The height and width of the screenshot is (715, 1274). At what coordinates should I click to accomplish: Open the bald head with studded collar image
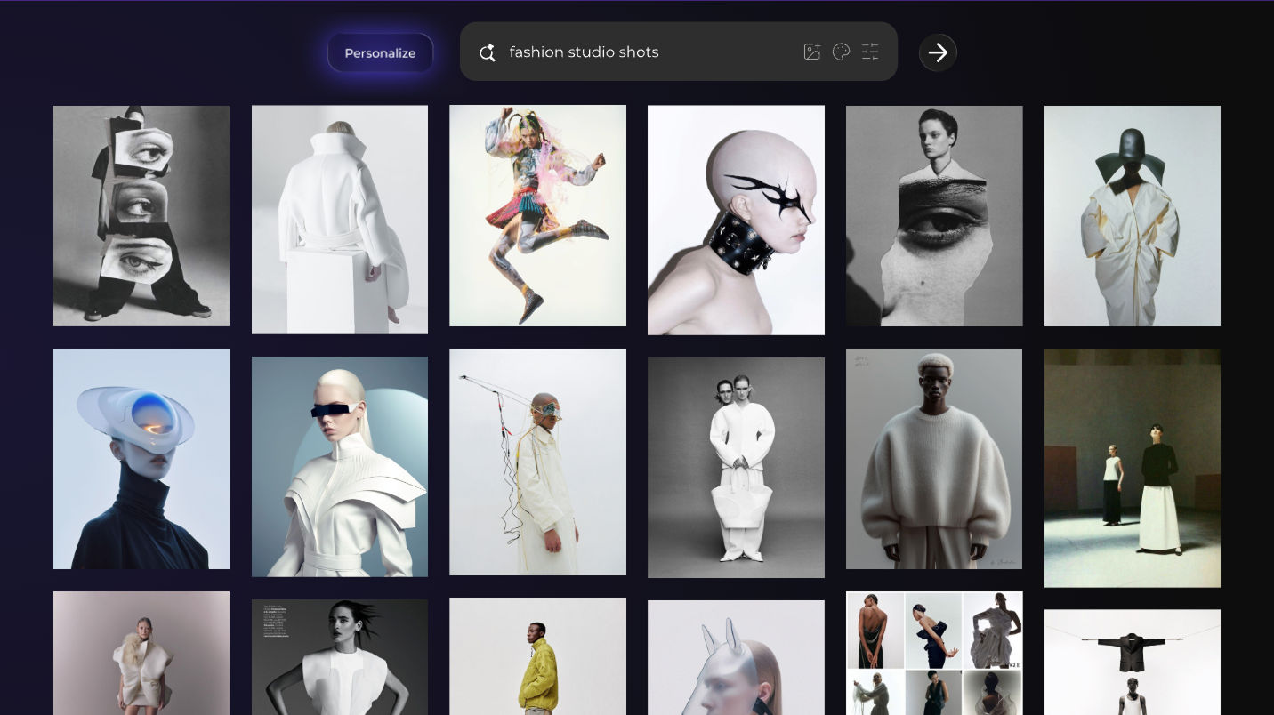(x=736, y=221)
